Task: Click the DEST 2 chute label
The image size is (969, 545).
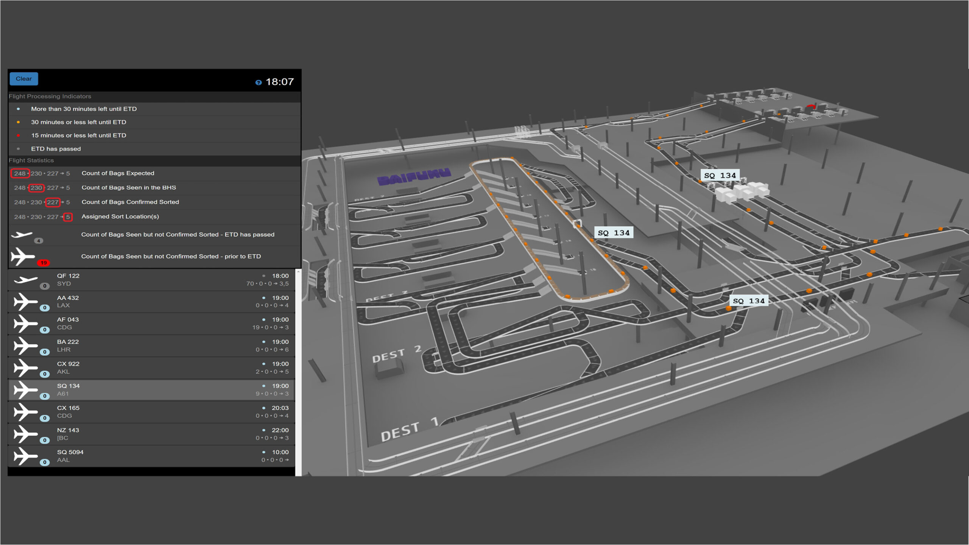Action: [x=396, y=354]
